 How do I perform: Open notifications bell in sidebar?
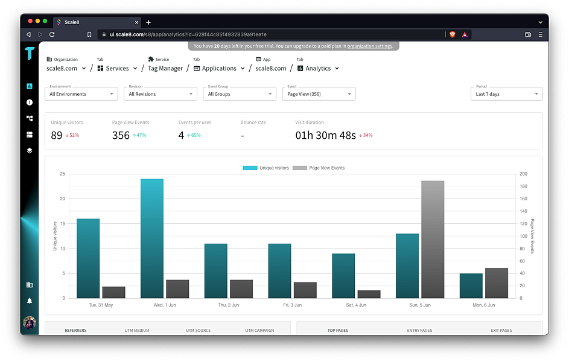pos(30,300)
